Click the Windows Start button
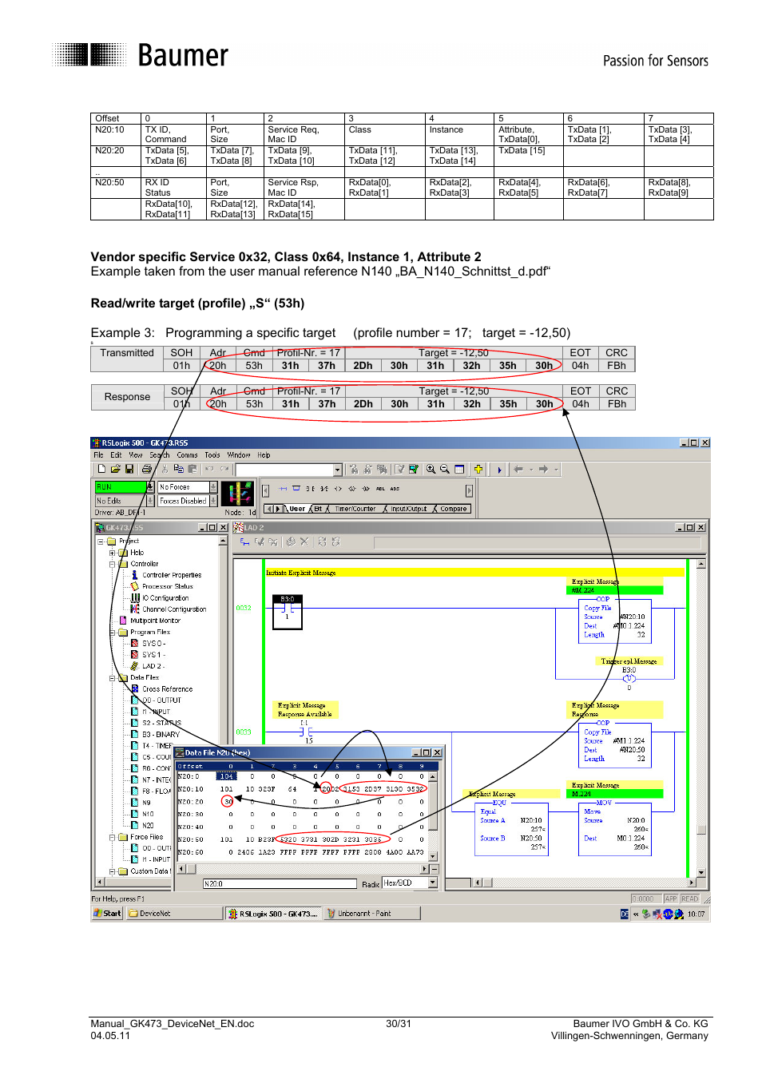Viewport: 762px width, 1079px height. tap(108, 914)
